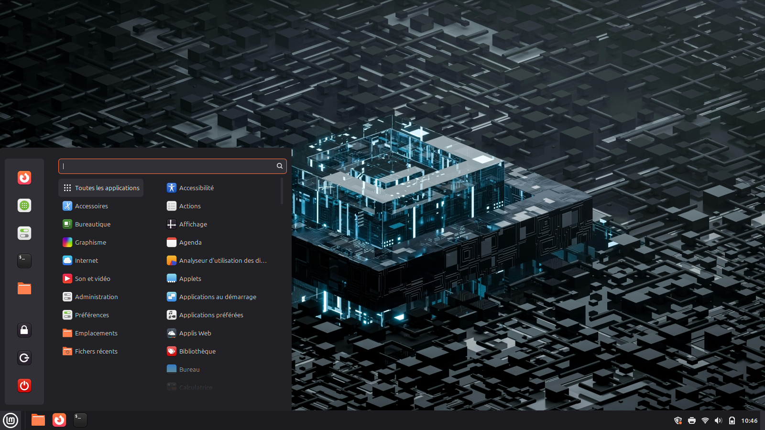Click the clock showing 10:46
765x430 pixels.
pos(749,420)
